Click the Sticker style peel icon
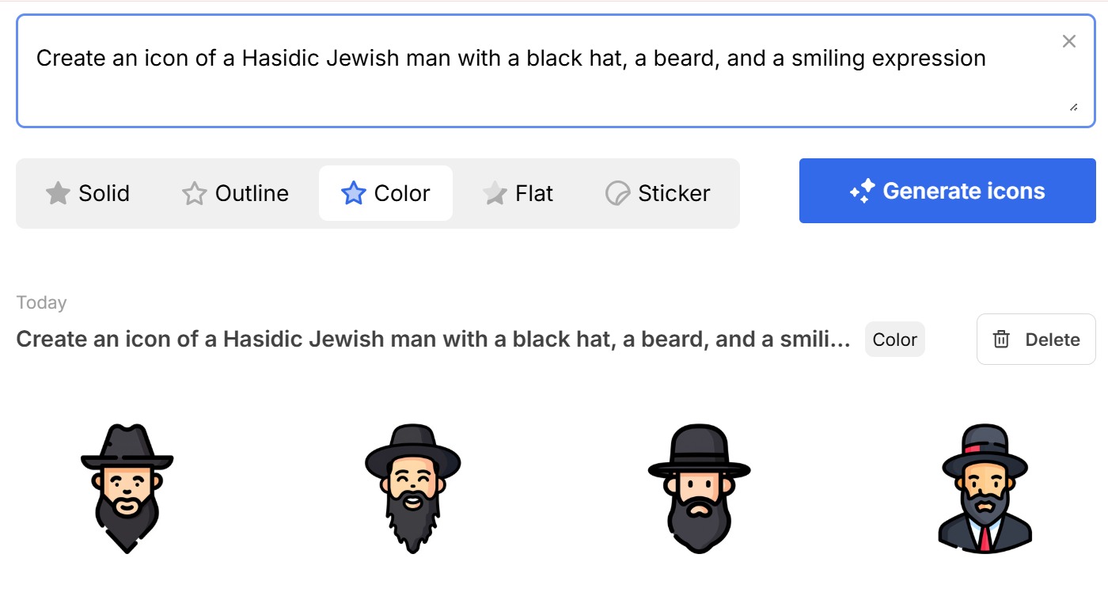This screenshot has height=596, width=1108. [617, 193]
